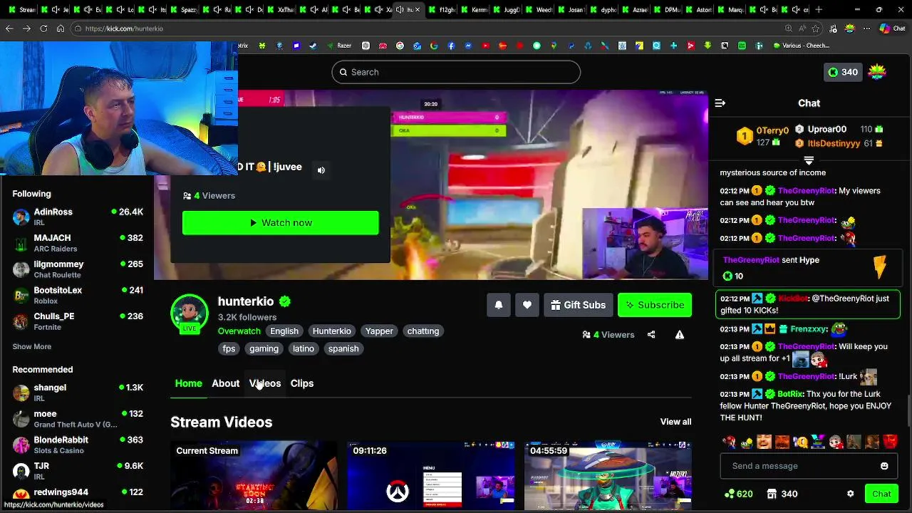Open the PayPal bookmark icon
912x513 pixels.
pyautogui.click(x=571, y=46)
